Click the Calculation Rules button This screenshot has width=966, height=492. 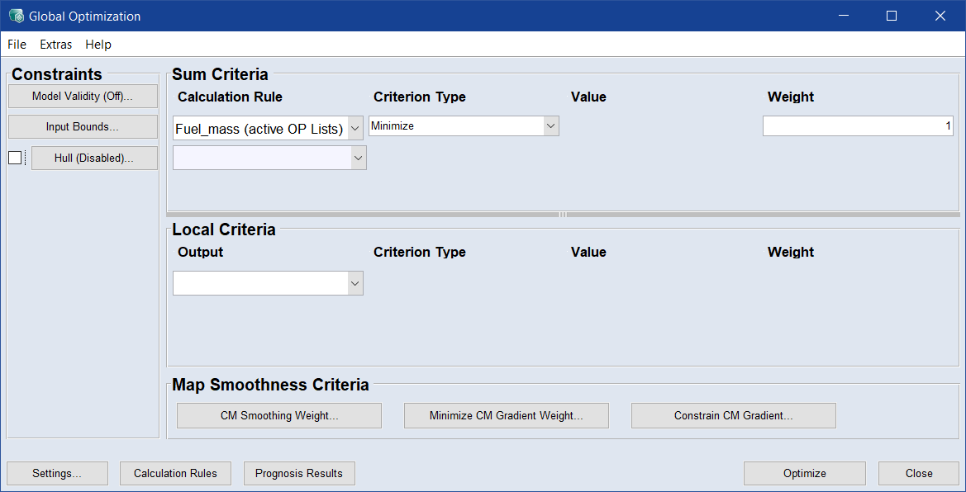[x=175, y=473]
